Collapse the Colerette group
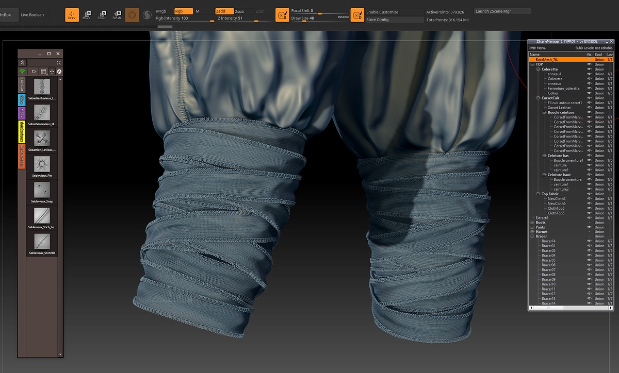The image size is (619, 373). point(538,69)
